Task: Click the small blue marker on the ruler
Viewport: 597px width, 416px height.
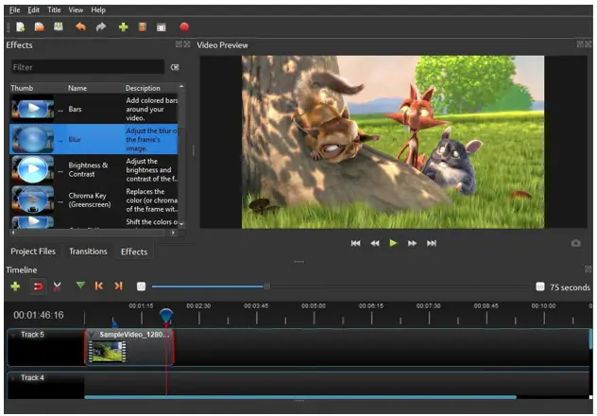Action: tap(115, 323)
